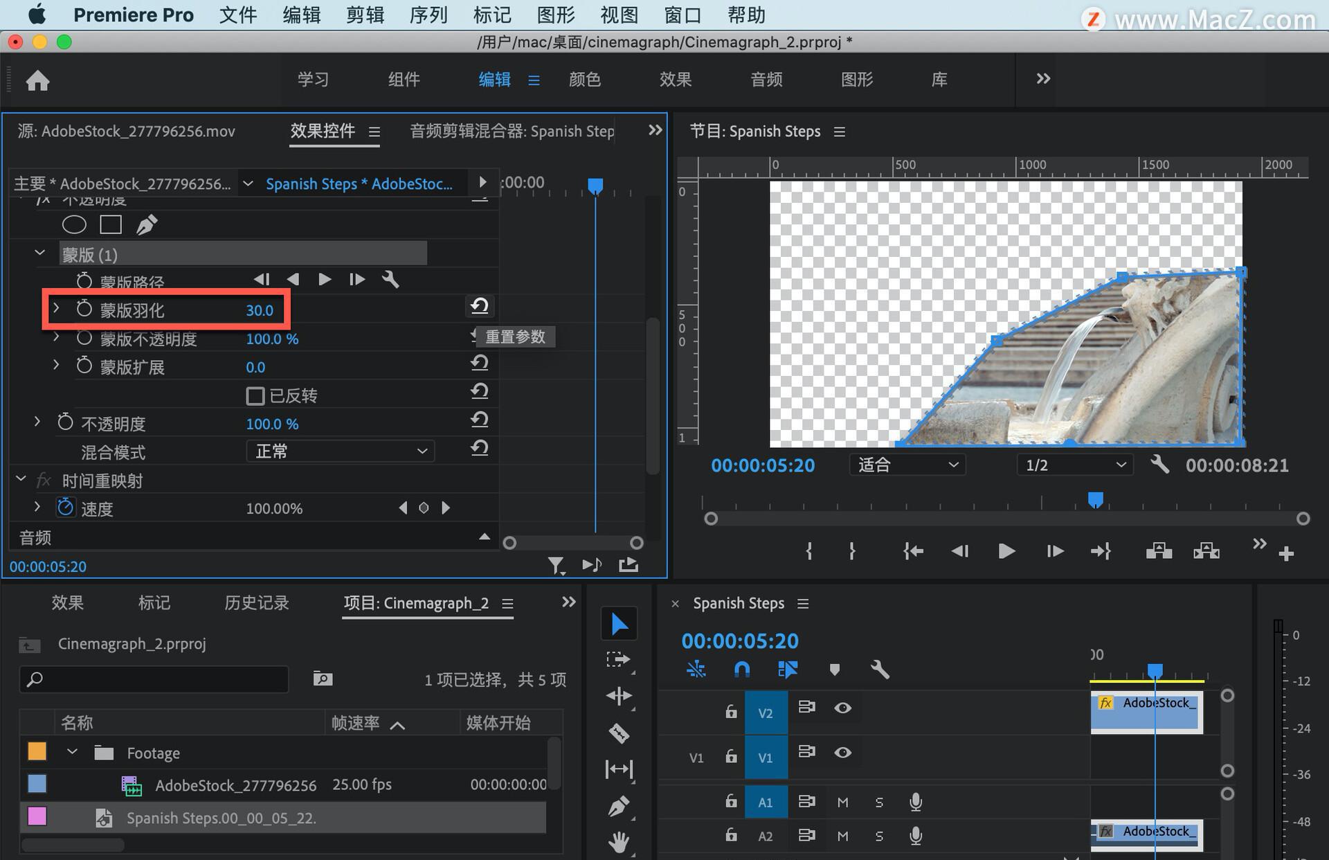This screenshot has height=860, width=1329.
Task: Solo the A2 audio track
Action: click(x=879, y=836)
